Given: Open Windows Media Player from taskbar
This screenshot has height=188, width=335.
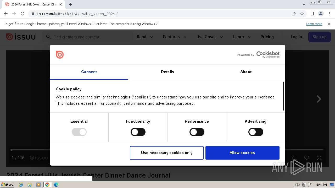Looking at the screenshot, I should point(38,185).
